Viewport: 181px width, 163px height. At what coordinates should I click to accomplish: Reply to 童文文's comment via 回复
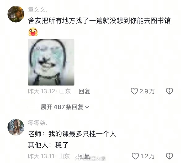coord(84,91)
